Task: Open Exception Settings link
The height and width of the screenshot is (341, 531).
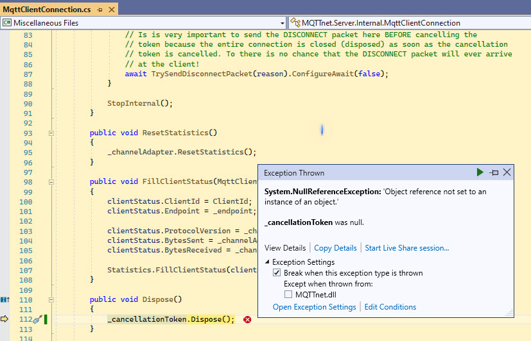Action: pos(314,307)
